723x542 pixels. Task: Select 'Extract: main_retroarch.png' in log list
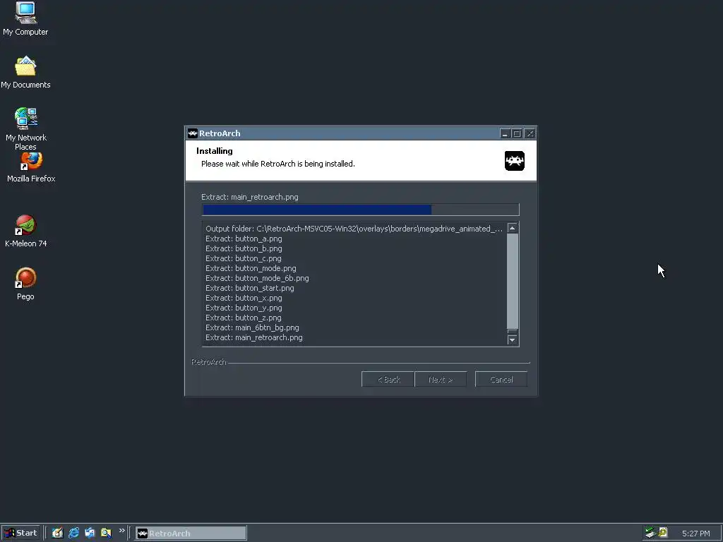tap(254, 338)
